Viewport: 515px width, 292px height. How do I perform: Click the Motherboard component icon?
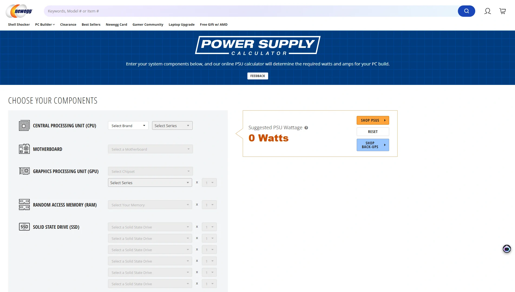click(x=24, y=149)
